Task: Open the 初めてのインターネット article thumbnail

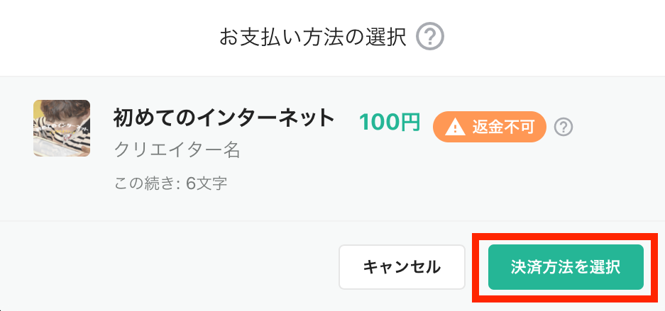Action: click(x=62, y=128)
